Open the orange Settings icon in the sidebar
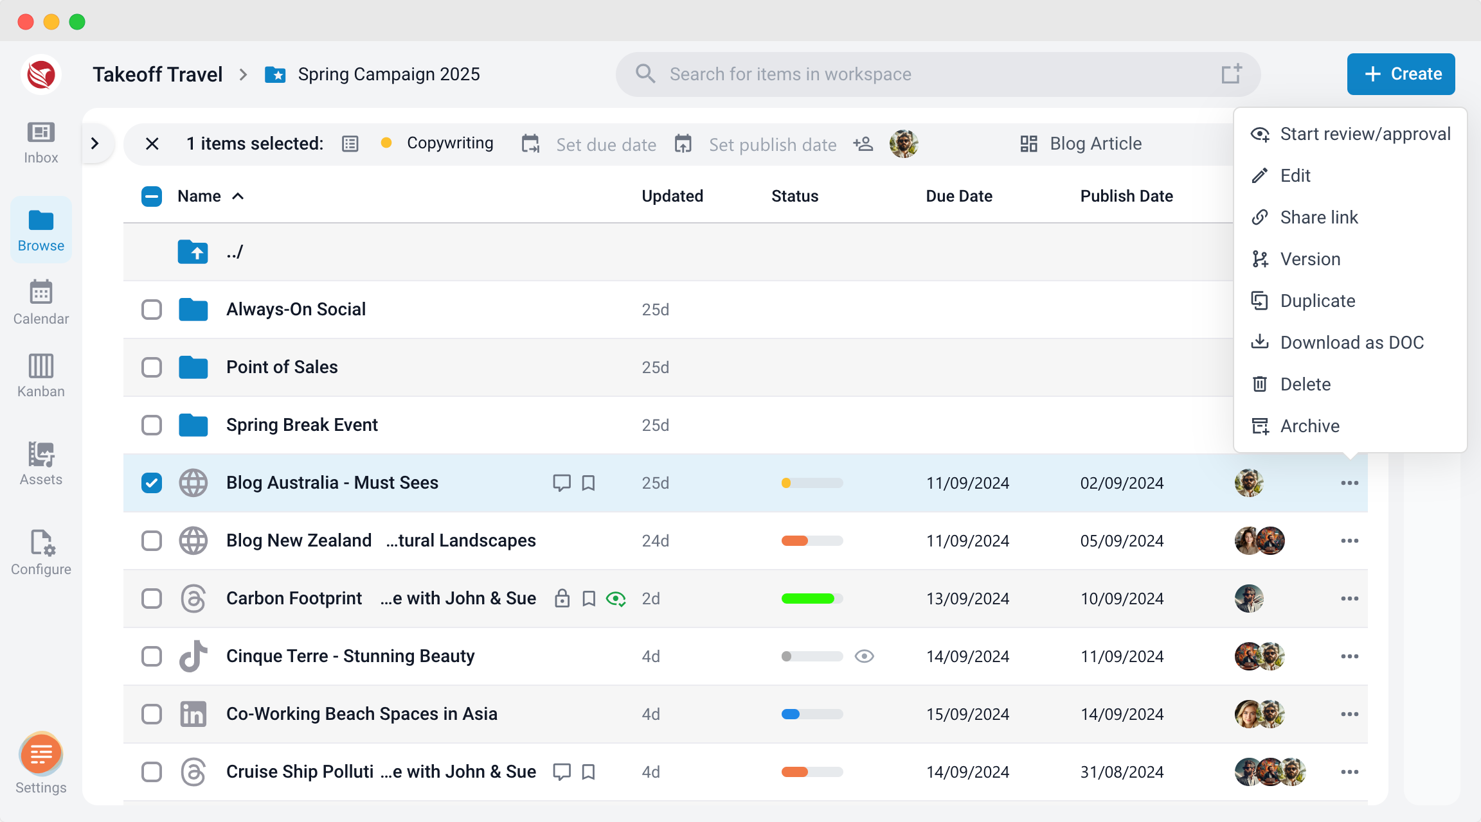1481x822 pixels. click(x=40, y=753)
